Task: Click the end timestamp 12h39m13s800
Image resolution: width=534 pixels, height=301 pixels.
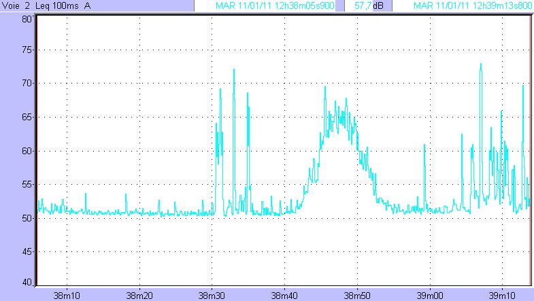Action: (472, 5)
